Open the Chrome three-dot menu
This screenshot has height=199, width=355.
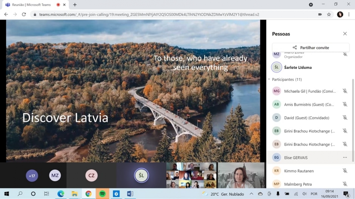click(x=349, y=14)
